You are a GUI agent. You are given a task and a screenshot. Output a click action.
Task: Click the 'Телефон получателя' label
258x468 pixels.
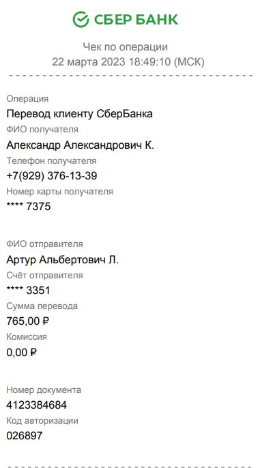[51, 160]
